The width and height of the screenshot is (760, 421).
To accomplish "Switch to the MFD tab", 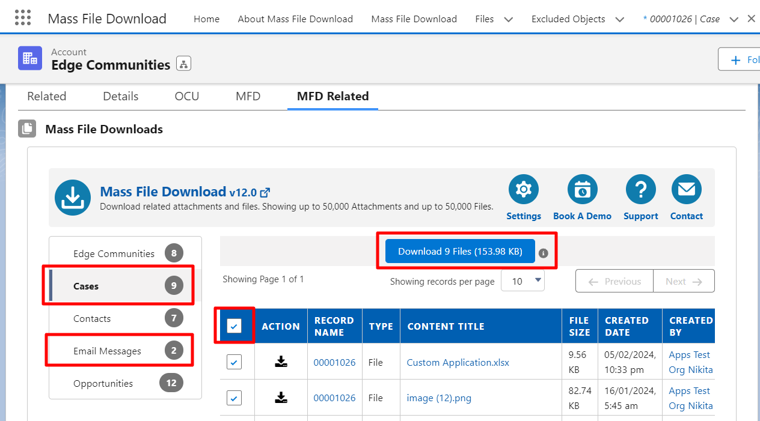I will [248, 96].
